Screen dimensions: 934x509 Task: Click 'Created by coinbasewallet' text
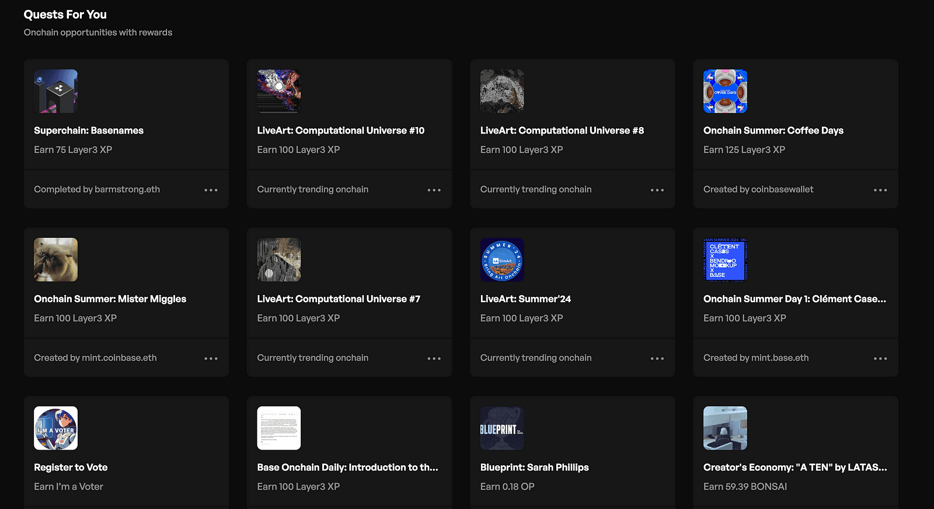[x=758, y=189]
